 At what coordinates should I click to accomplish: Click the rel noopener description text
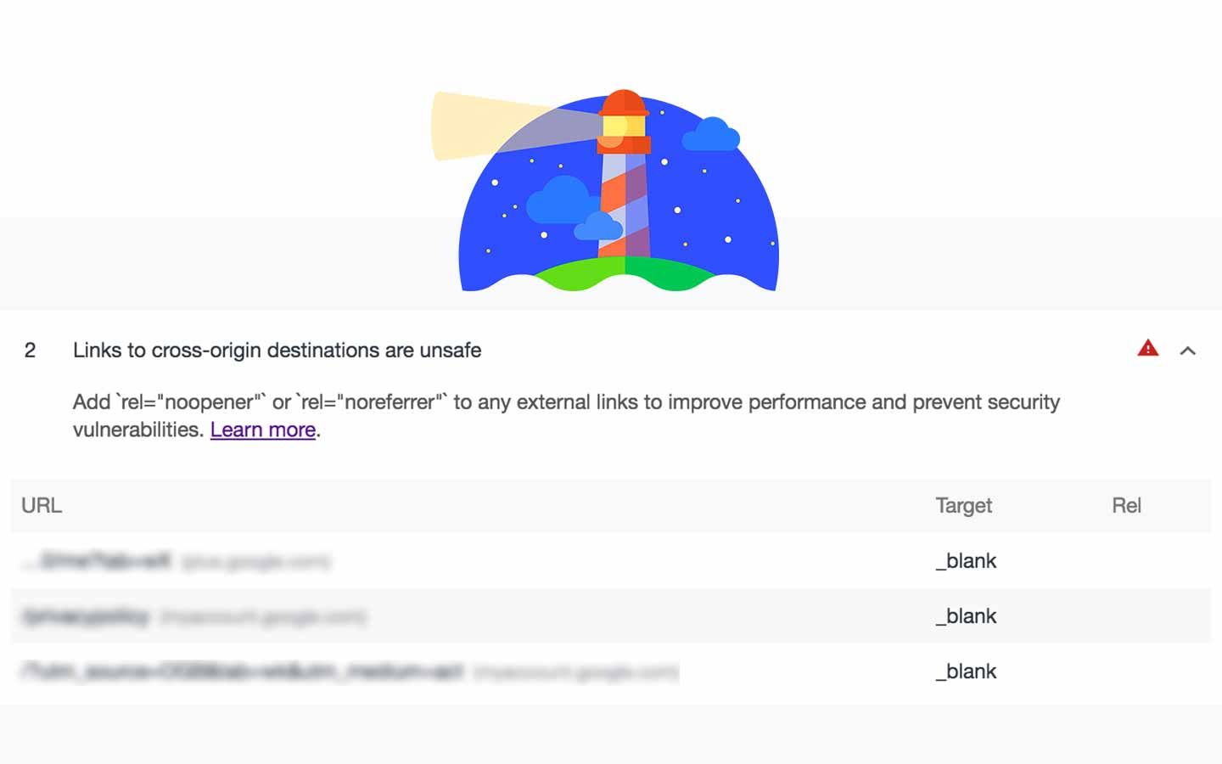tap(566, 415)
